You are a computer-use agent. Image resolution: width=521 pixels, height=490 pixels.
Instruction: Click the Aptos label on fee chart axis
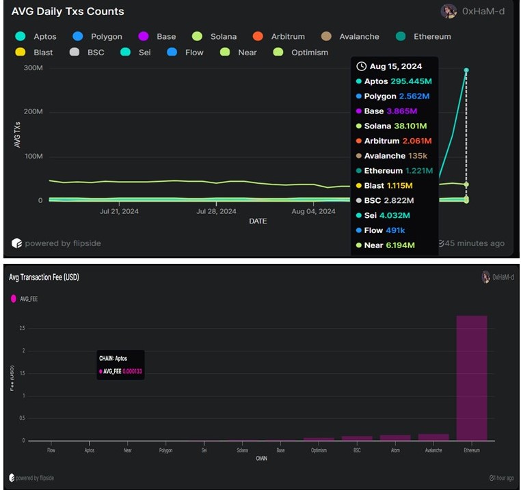(90, 450)
